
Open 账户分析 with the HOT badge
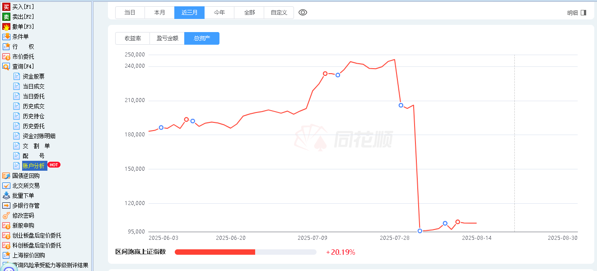point(34,166)
